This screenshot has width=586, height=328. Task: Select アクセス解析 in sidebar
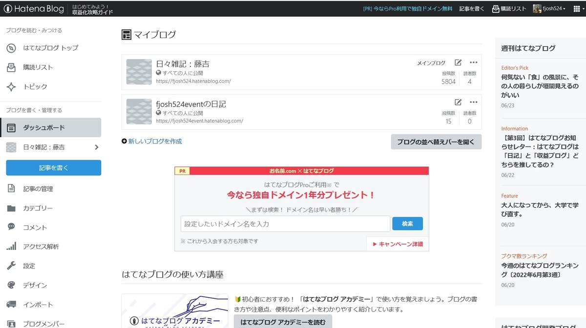[x=51, y=246]
